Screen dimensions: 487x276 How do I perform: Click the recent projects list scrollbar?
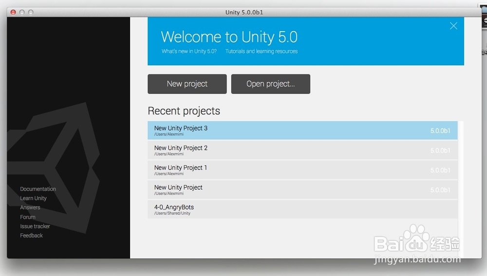pos(461,189)
